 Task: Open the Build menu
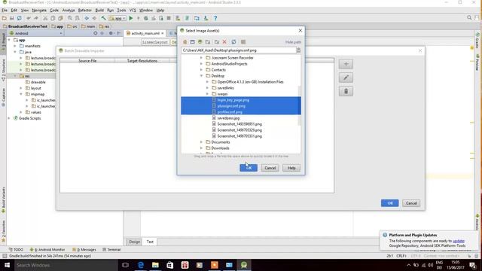tap(99, 10)
